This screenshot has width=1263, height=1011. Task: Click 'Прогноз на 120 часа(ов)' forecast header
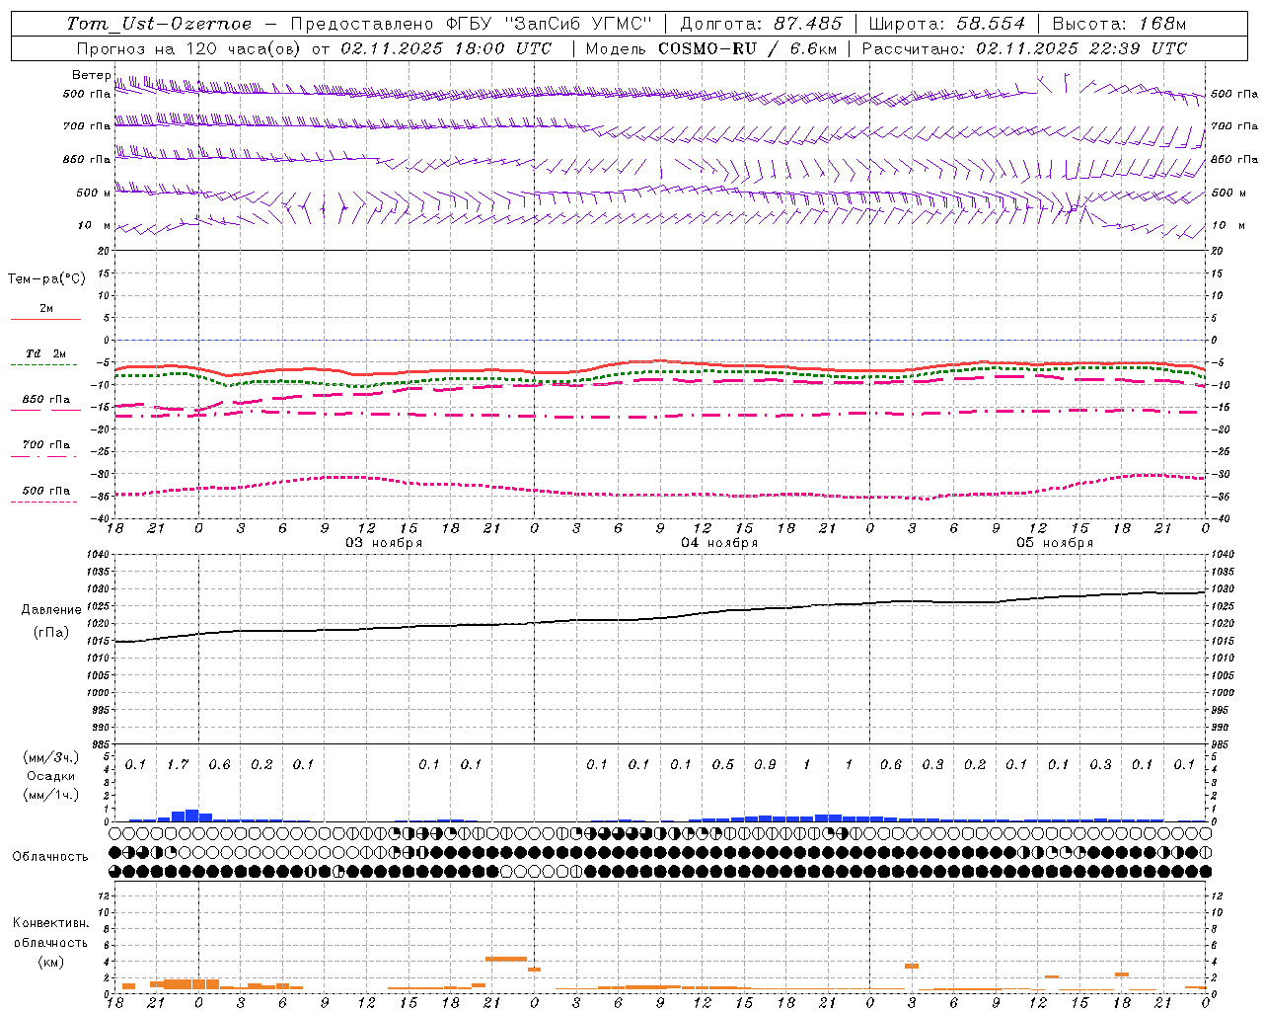tap(189, 48)
